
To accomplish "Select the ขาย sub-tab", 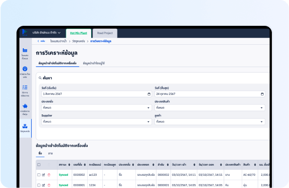I will (50, 153).
